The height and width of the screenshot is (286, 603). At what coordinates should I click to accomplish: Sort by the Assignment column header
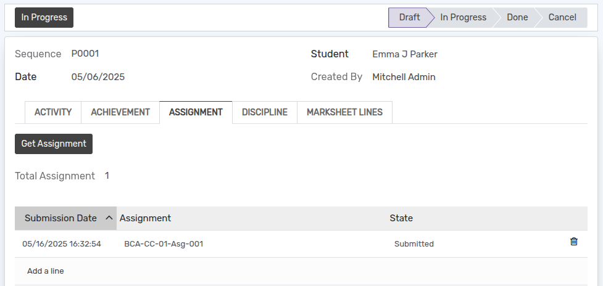[x=146, y=218]
